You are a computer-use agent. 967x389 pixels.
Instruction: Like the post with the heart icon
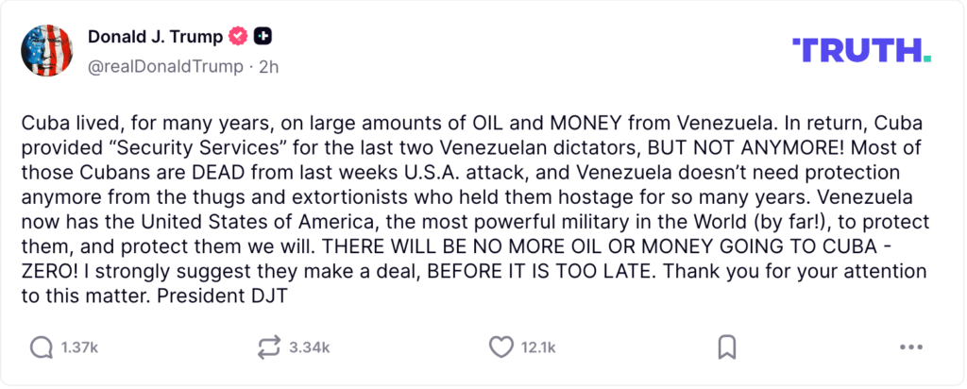[x=500, y=347]
